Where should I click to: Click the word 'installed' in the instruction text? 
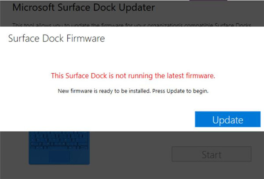click(139, 91)
